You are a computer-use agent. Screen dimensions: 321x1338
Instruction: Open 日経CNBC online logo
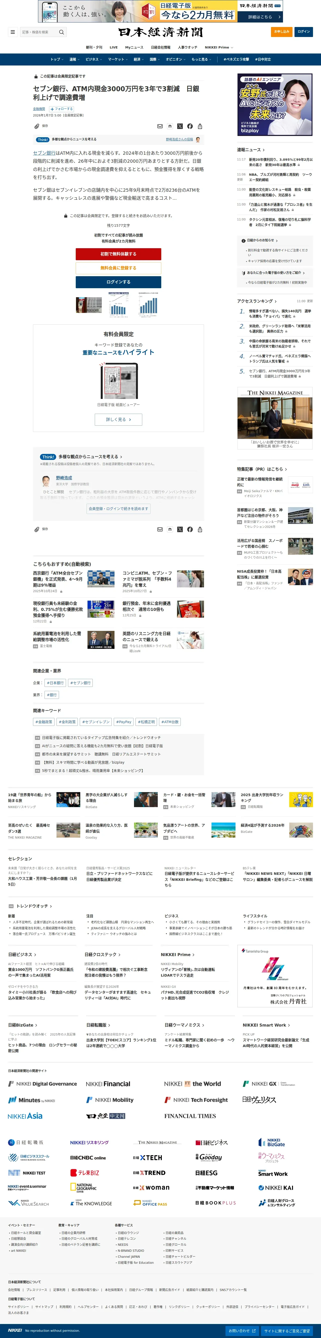[x=88, y=1158]
